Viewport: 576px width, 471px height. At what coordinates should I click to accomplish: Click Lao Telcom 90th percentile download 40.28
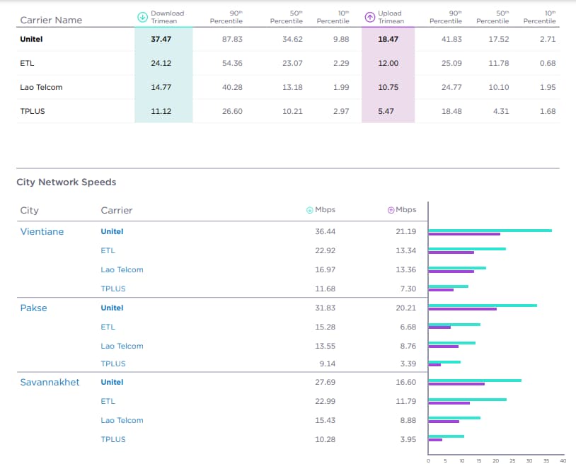tap(232, 88)
